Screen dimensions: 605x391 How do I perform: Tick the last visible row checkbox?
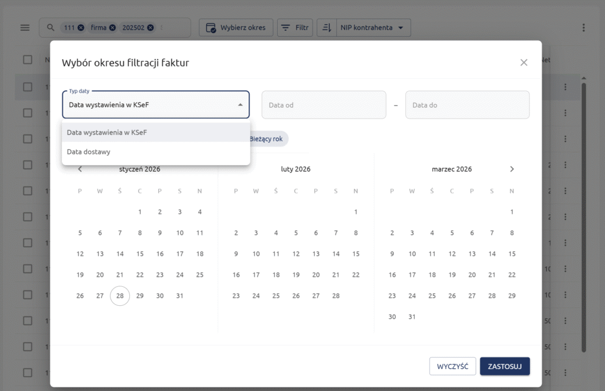[28, 373]
